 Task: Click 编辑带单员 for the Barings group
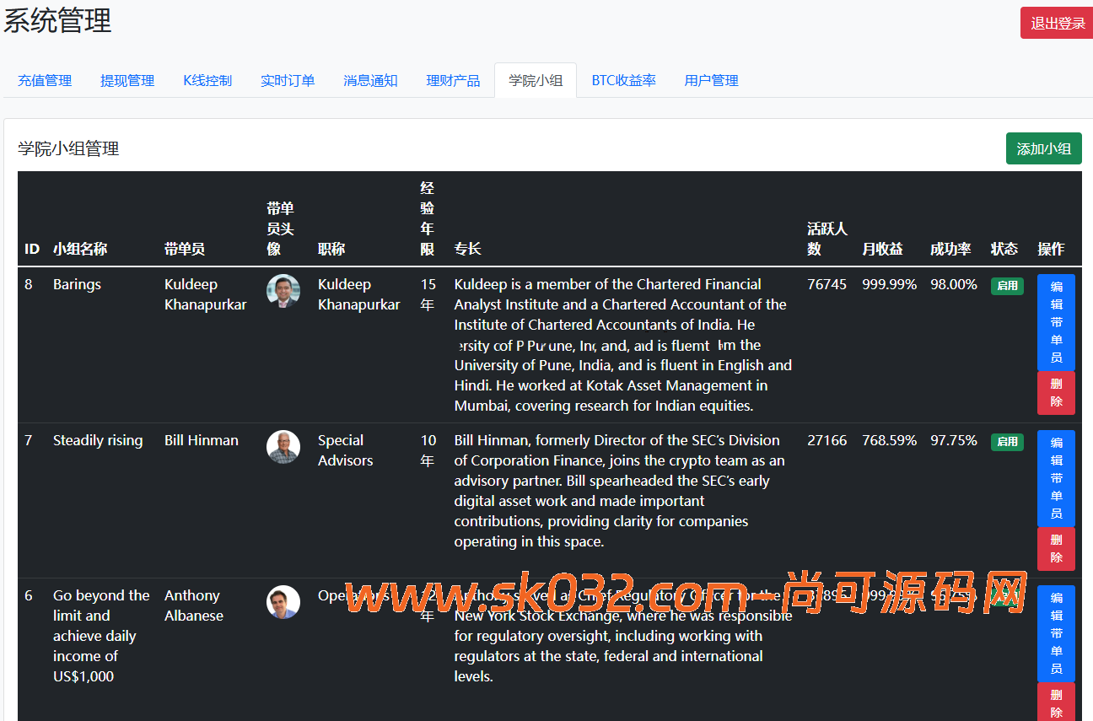1056,323
